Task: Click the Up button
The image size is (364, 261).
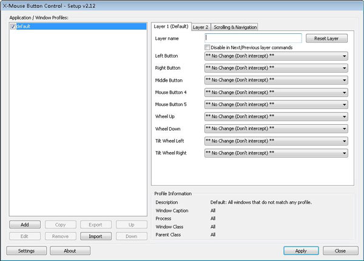Action: coord(132,225)
